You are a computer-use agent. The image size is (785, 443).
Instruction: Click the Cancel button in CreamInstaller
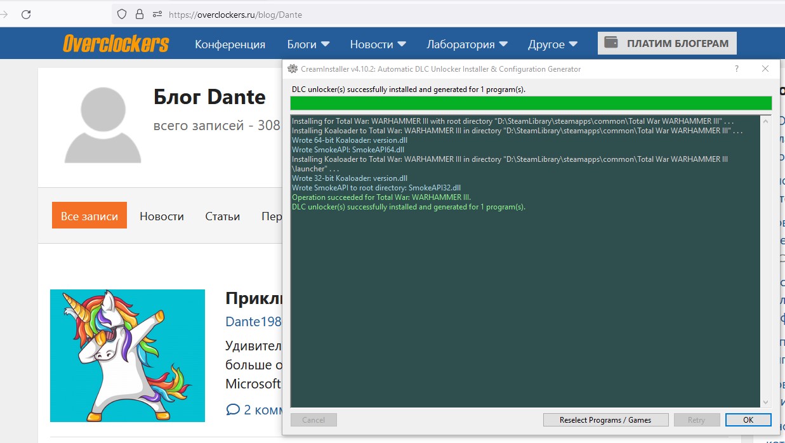(313, 420)
